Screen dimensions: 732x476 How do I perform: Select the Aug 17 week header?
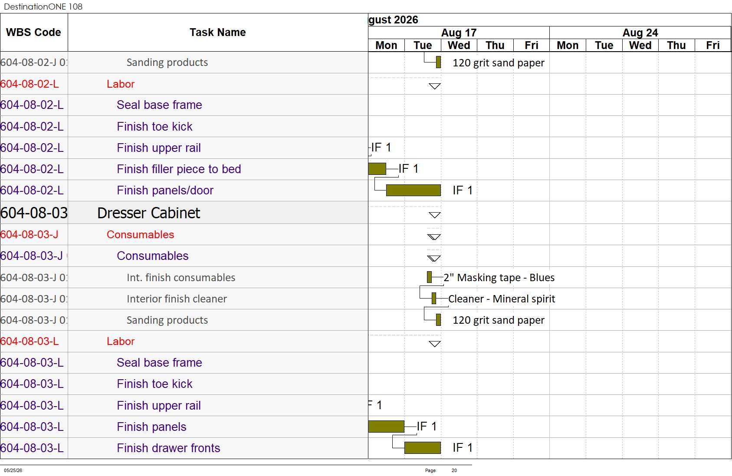(x=459, y=33)
